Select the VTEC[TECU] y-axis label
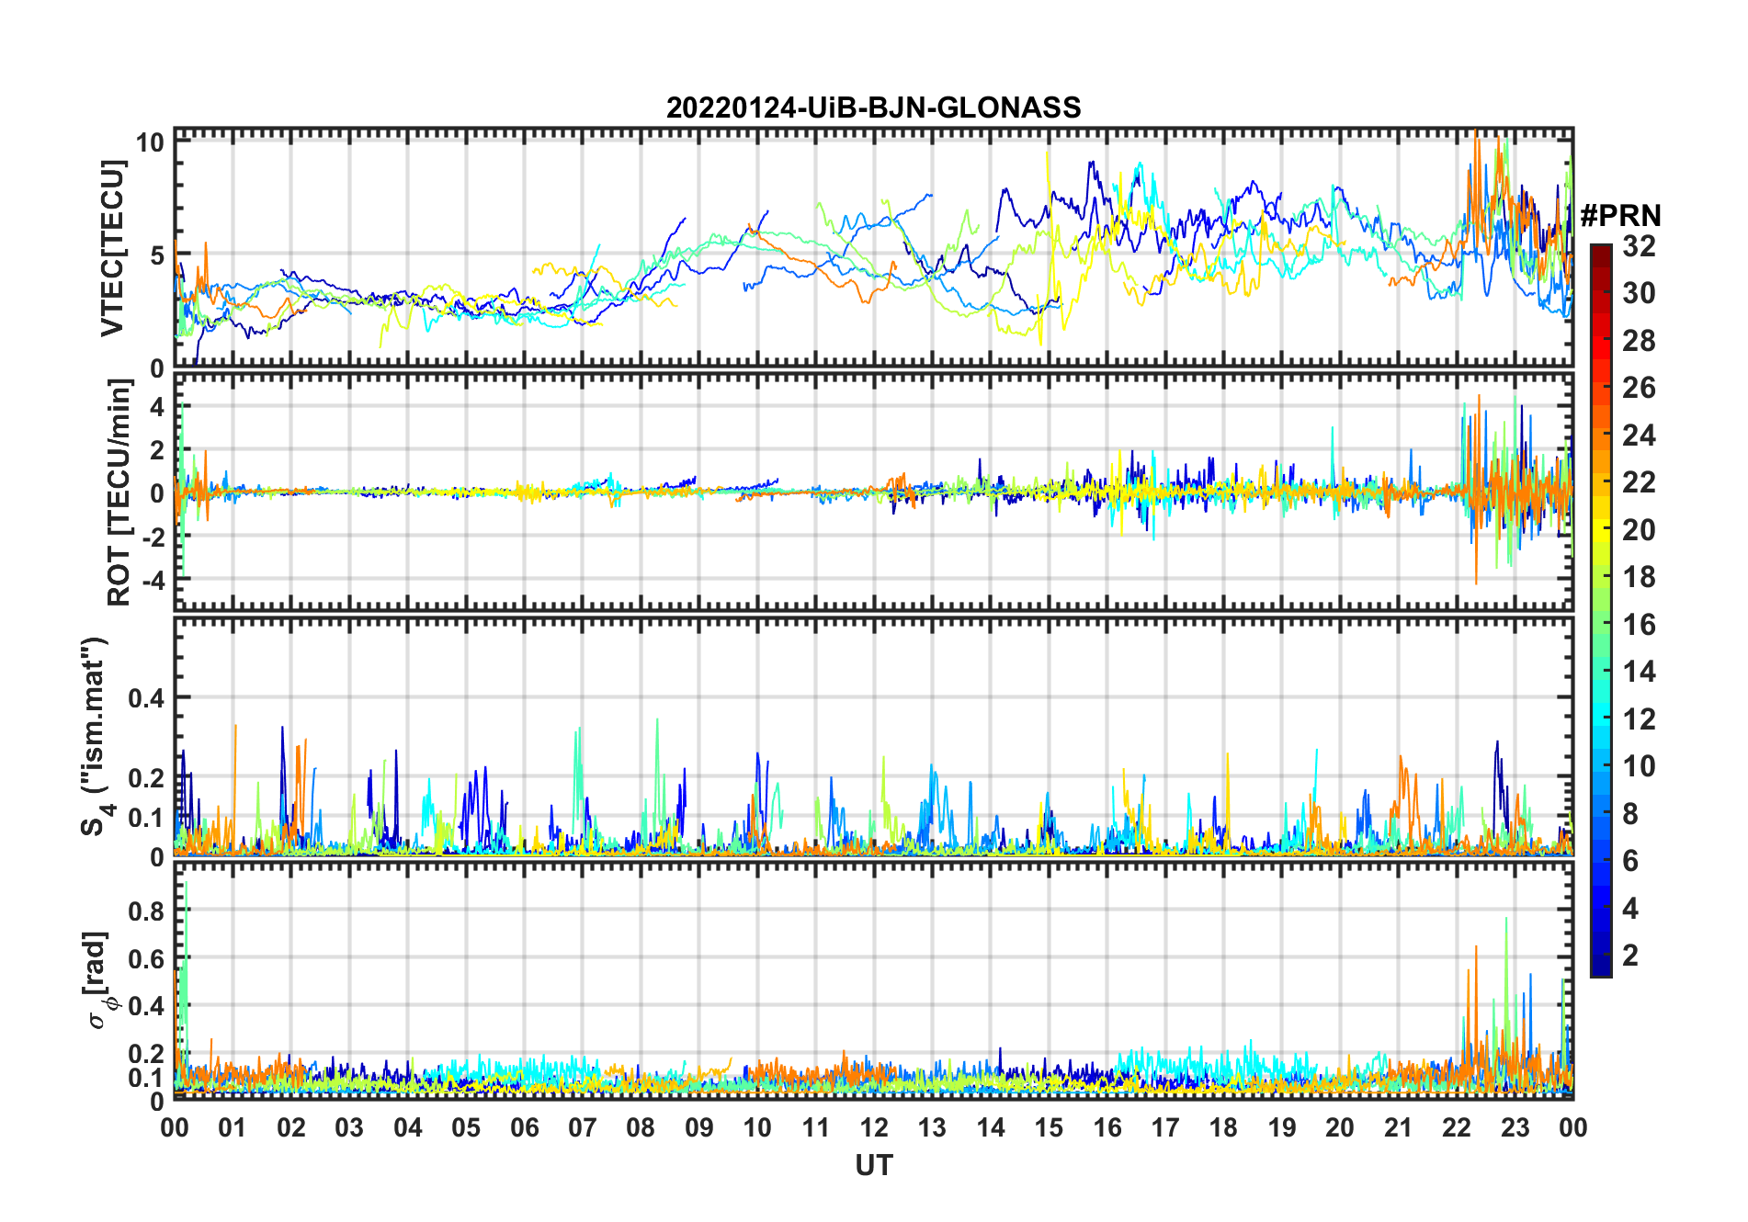Screen dimensions: 1748x1222 tap(112, 248)
